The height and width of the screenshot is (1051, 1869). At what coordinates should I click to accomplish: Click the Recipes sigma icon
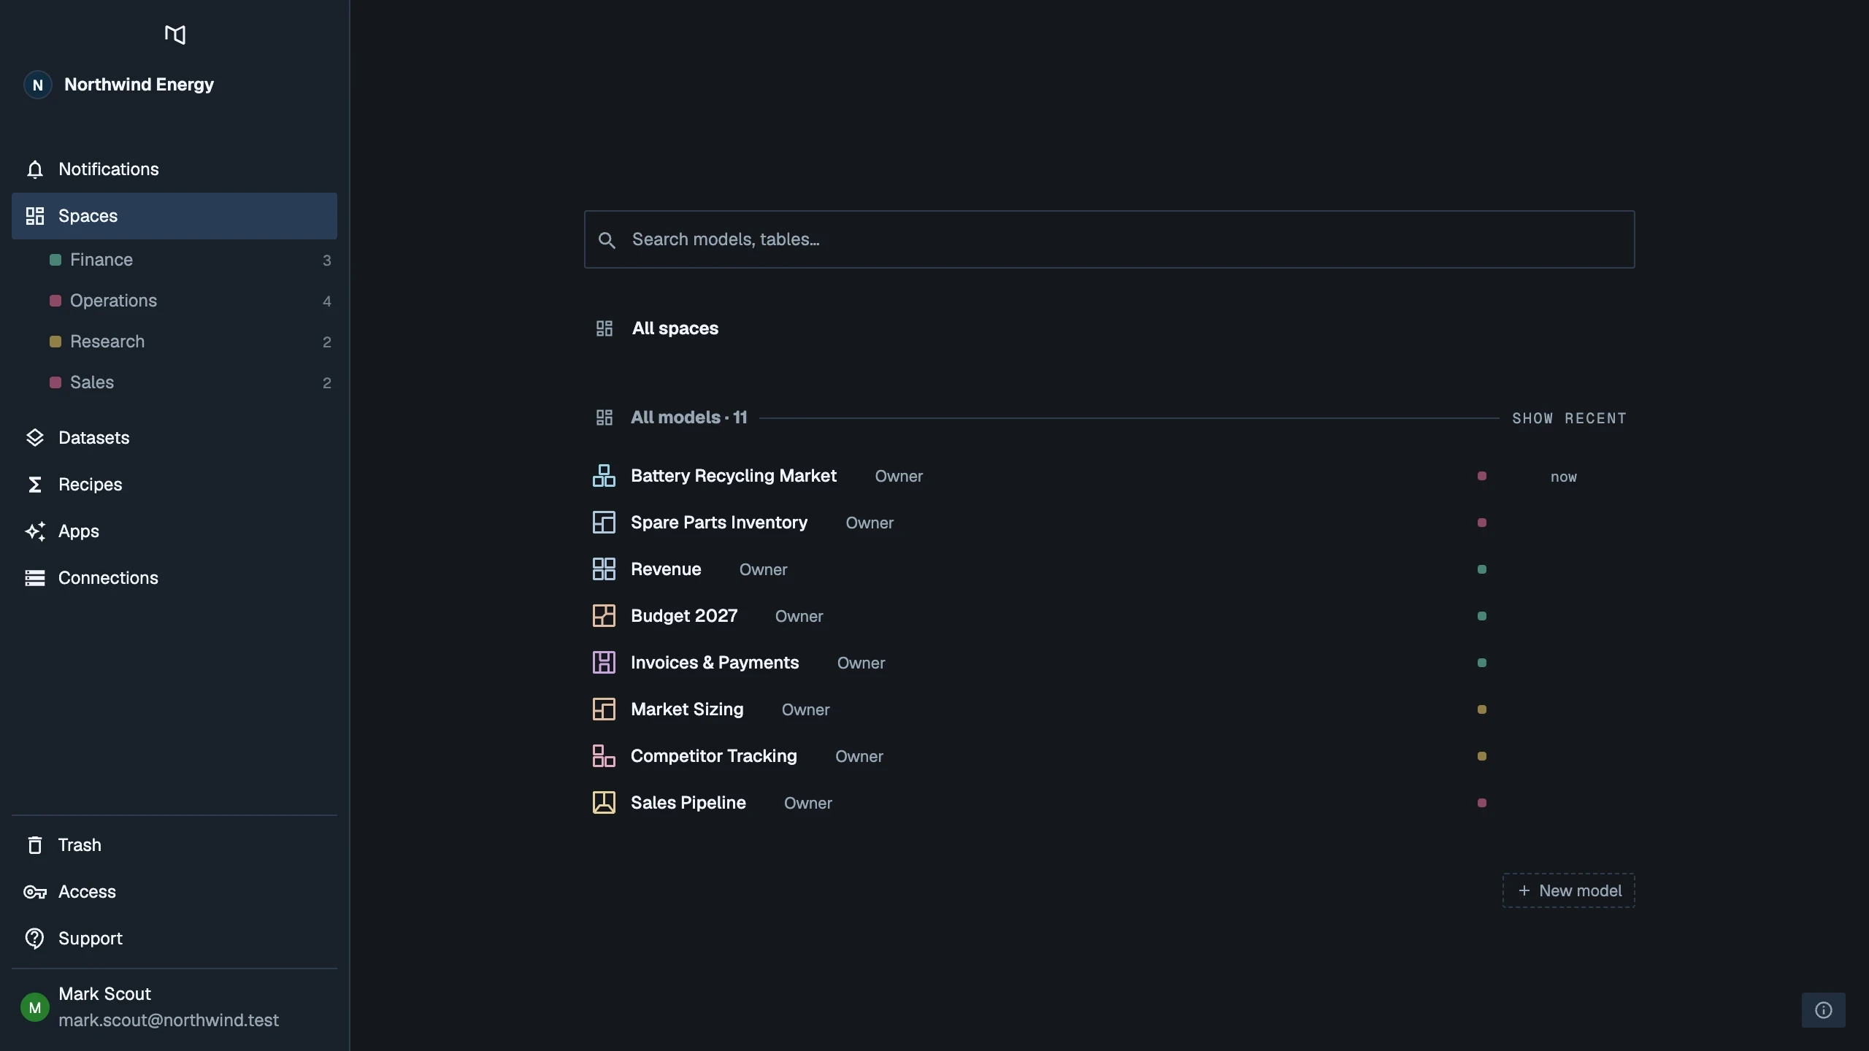point(34,485)
